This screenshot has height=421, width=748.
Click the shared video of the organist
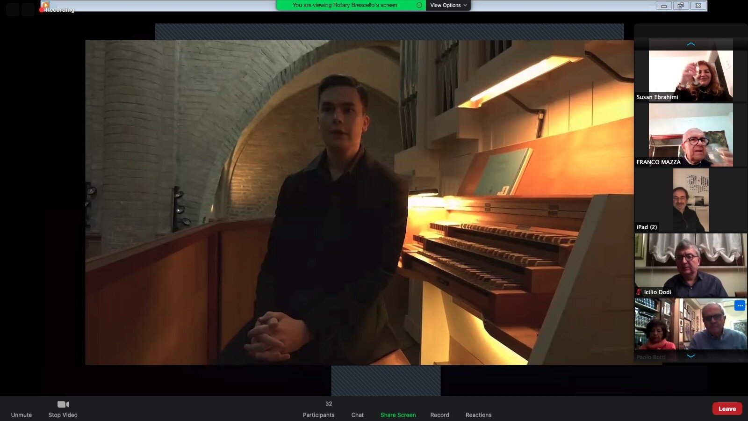click(359, 202)
